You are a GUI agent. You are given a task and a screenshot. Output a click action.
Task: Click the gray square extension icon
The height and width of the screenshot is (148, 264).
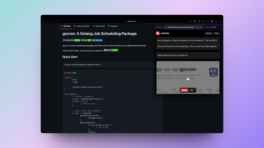point(212,21)
